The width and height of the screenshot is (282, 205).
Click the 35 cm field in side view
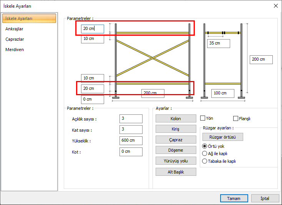point(219,43)
